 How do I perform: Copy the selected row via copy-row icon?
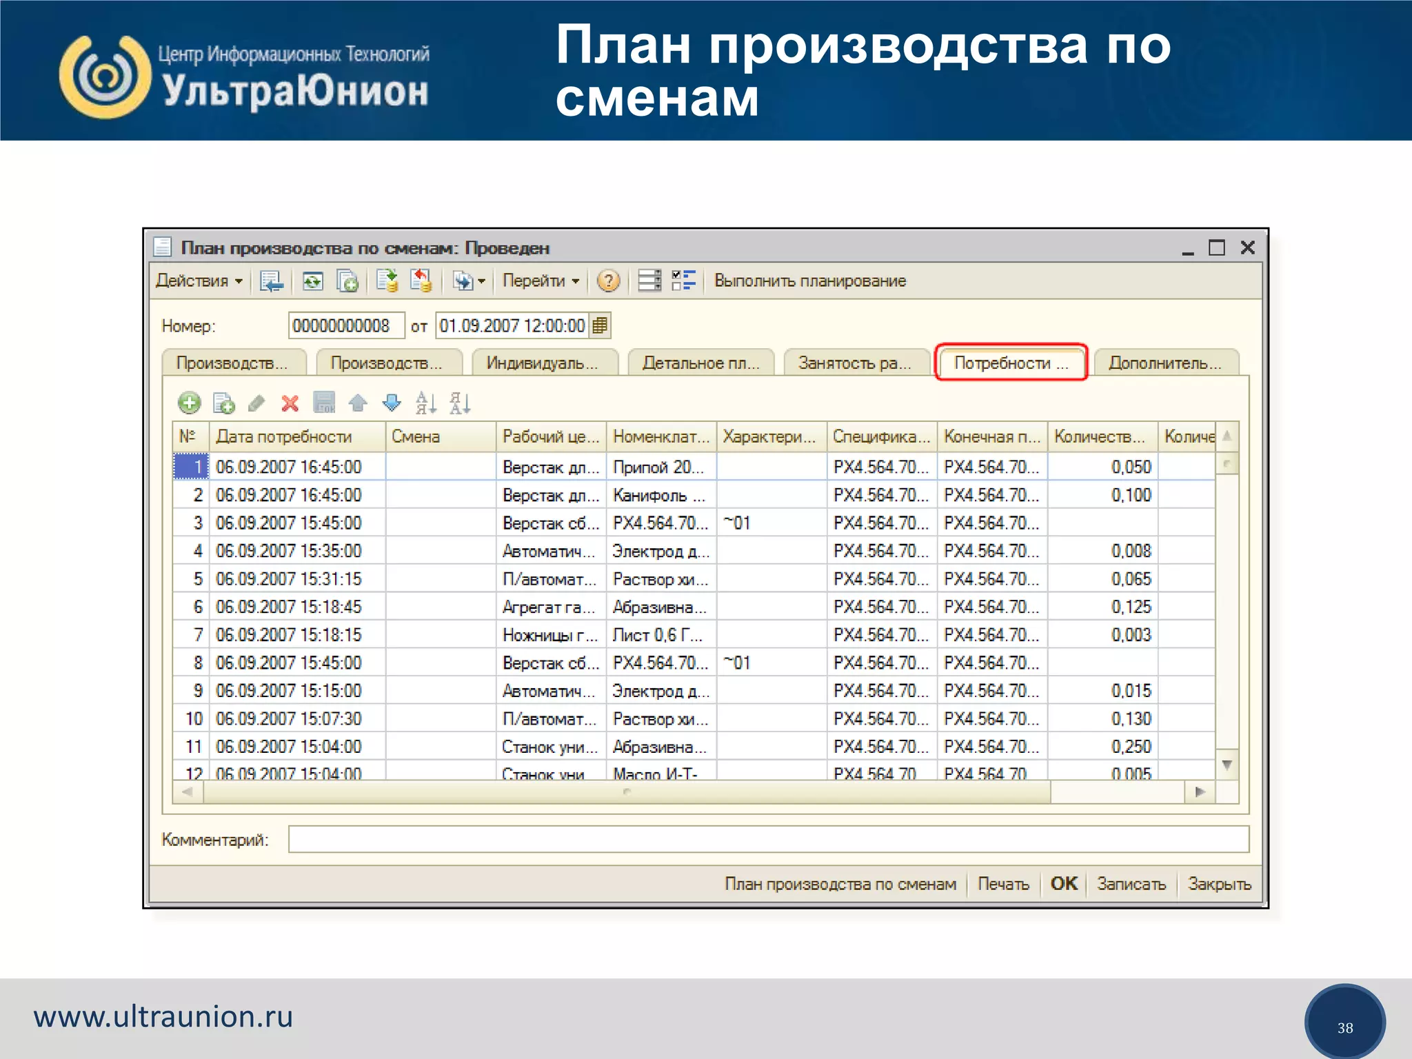[x=223, y=403]
